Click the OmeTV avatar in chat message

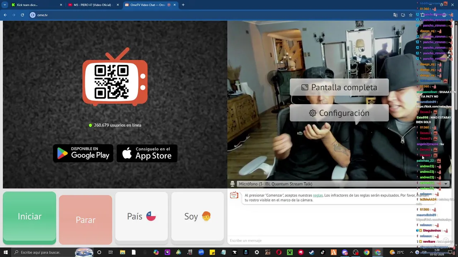click(234, 195)
